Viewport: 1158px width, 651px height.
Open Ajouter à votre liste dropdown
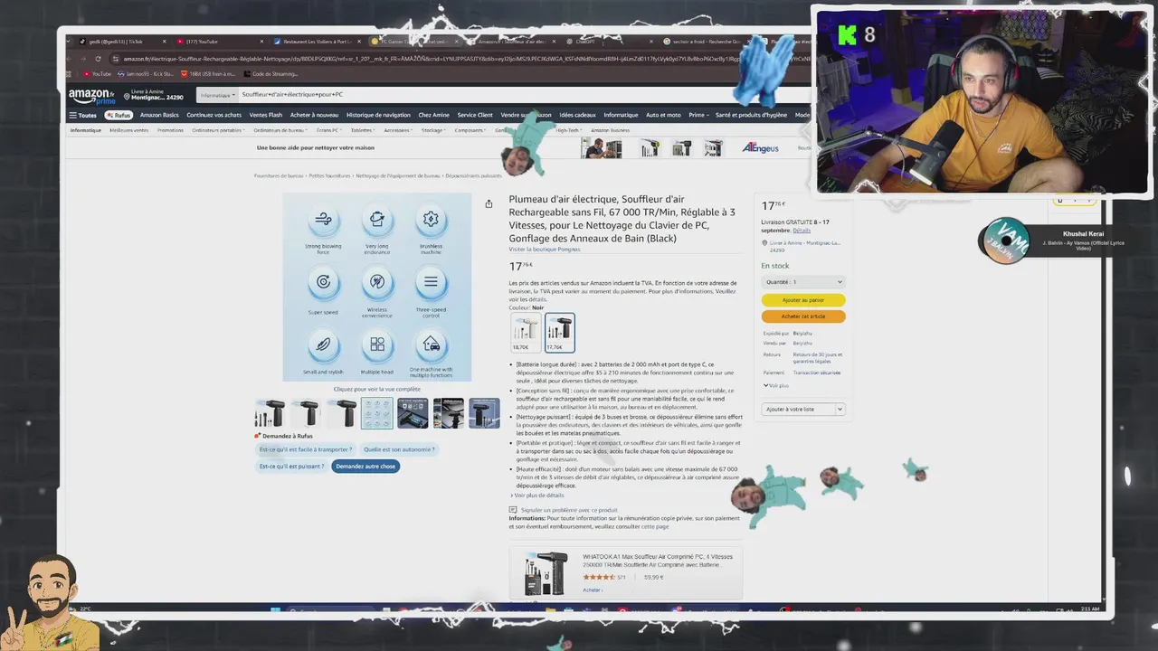click(x=803, y=410)
